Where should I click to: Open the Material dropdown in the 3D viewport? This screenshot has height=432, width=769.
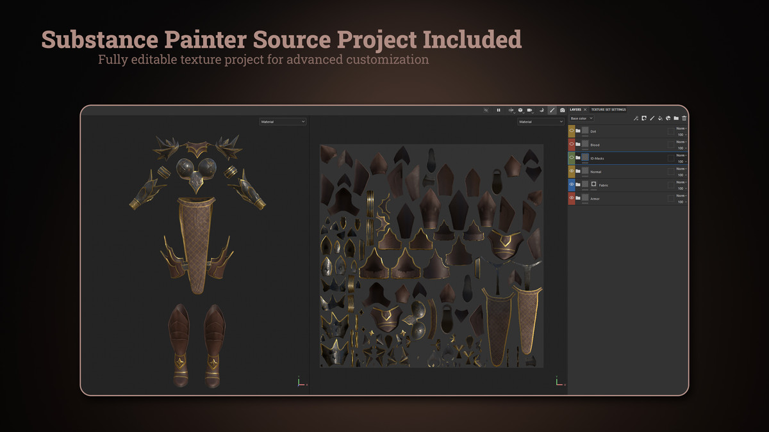coord(283,122)
